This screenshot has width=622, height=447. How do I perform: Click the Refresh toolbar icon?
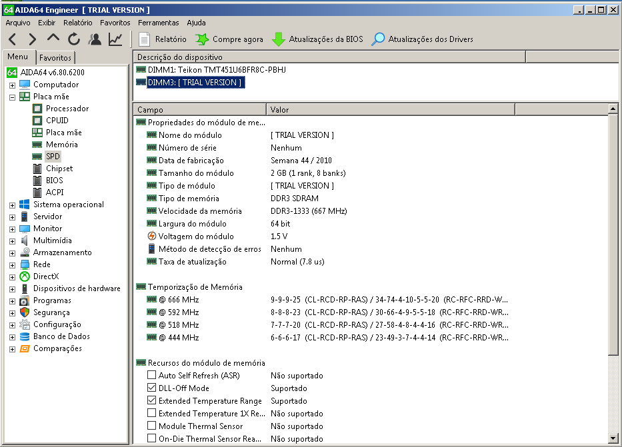(x=74, y=39)
